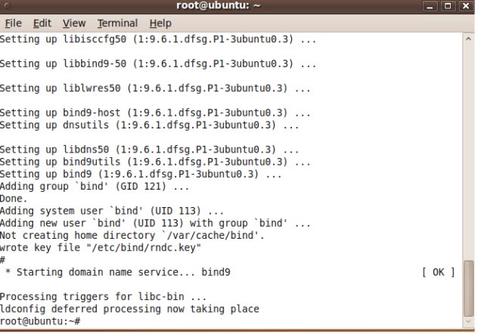Click the scrollbar up arrow
484x334 pixels.
click(469, 39)
